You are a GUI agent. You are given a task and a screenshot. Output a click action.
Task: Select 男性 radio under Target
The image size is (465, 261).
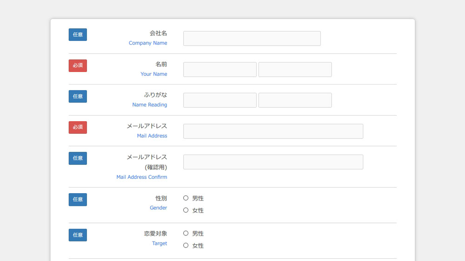click(x=186, y=233)
